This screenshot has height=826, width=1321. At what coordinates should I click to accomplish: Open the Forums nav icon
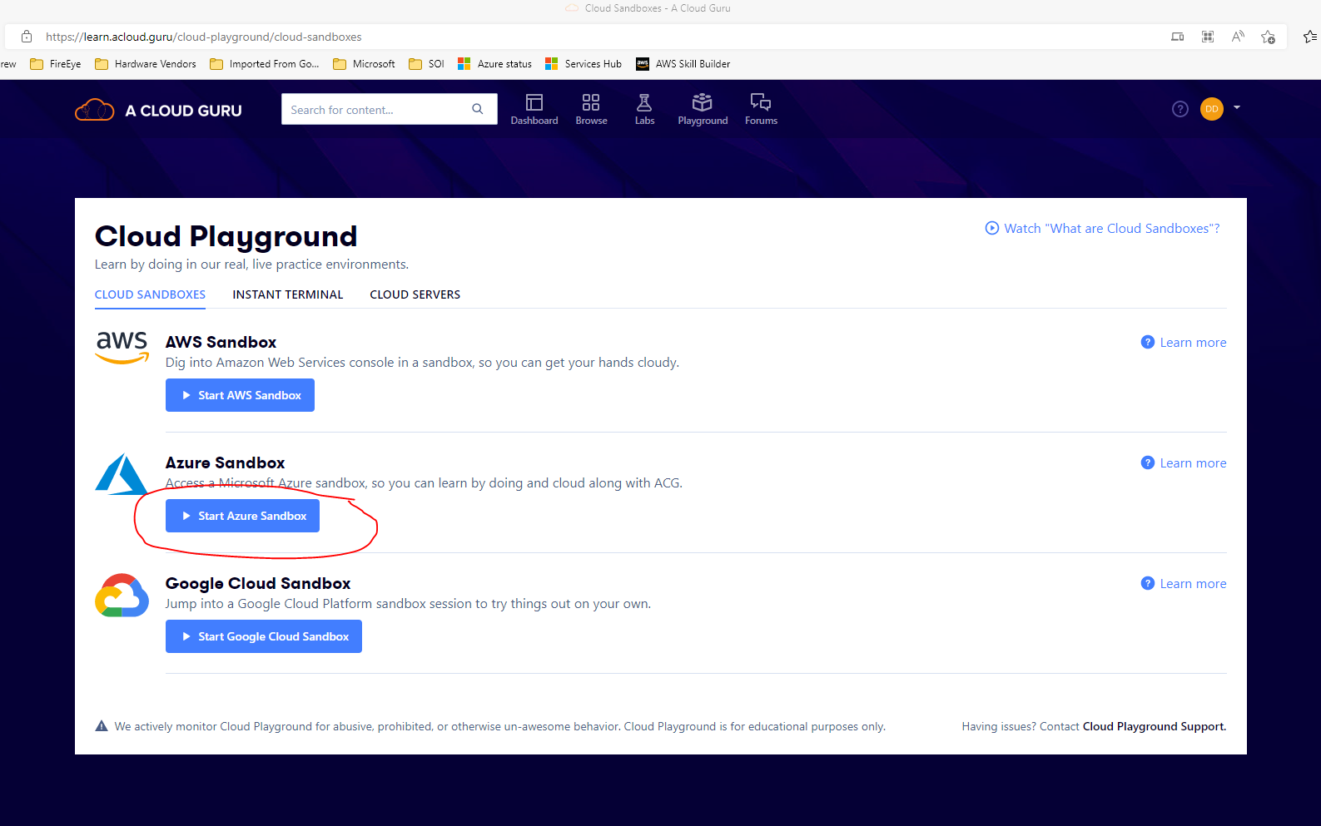[761, 109]
